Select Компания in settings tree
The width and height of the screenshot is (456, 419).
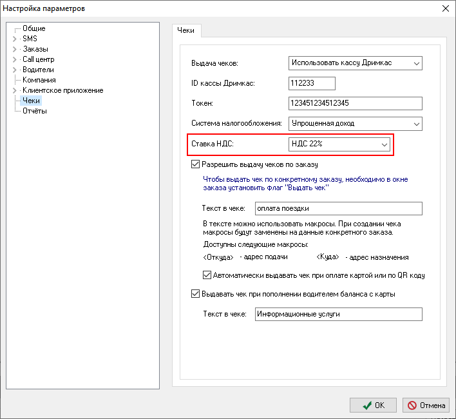point(39,80)
